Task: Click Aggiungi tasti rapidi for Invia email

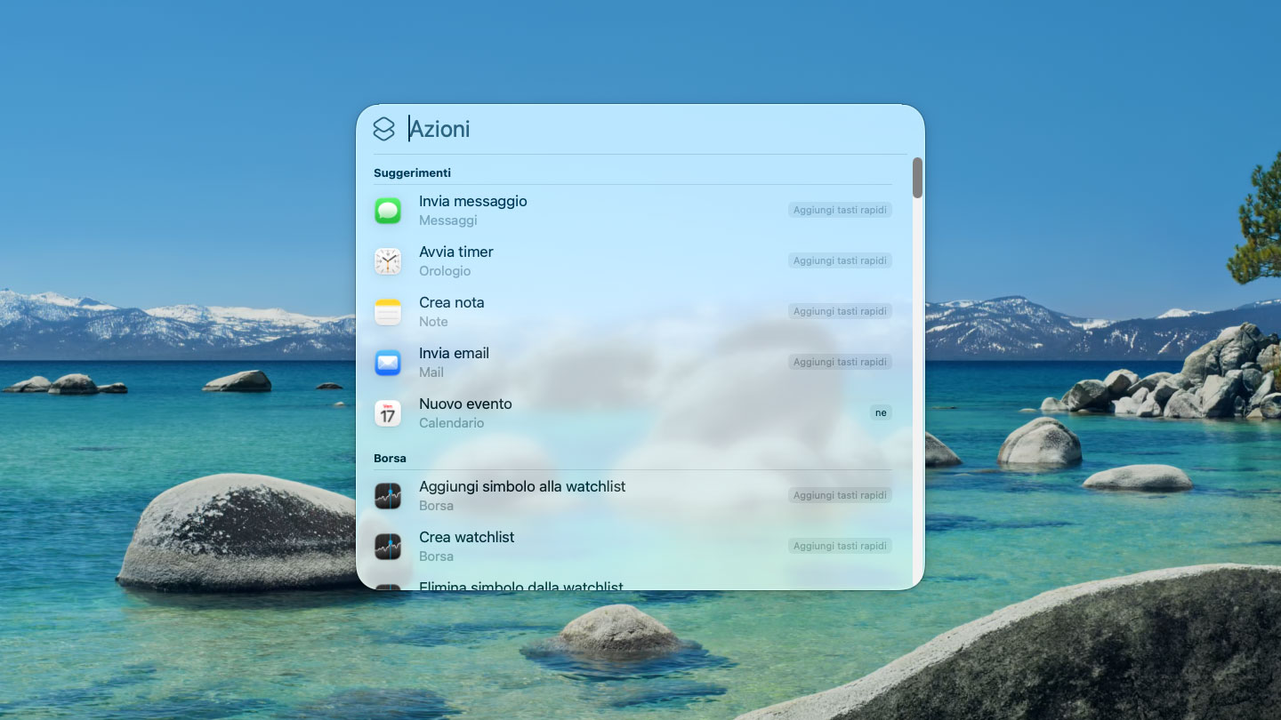Action: tap(840, 362)
